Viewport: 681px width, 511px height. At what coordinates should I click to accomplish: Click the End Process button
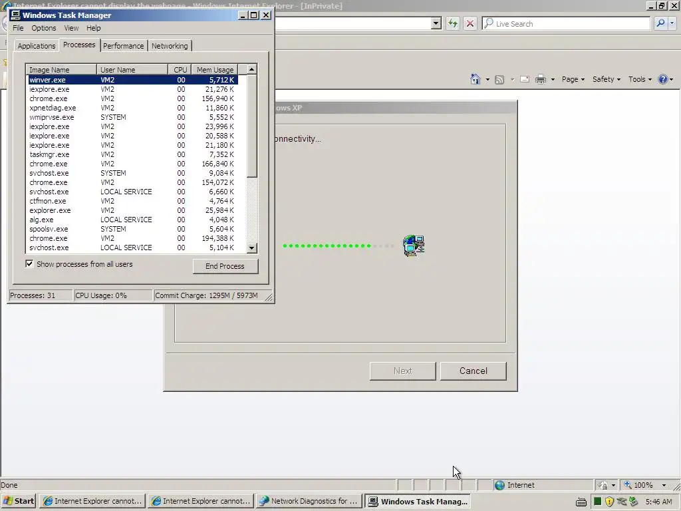(225, 266)
